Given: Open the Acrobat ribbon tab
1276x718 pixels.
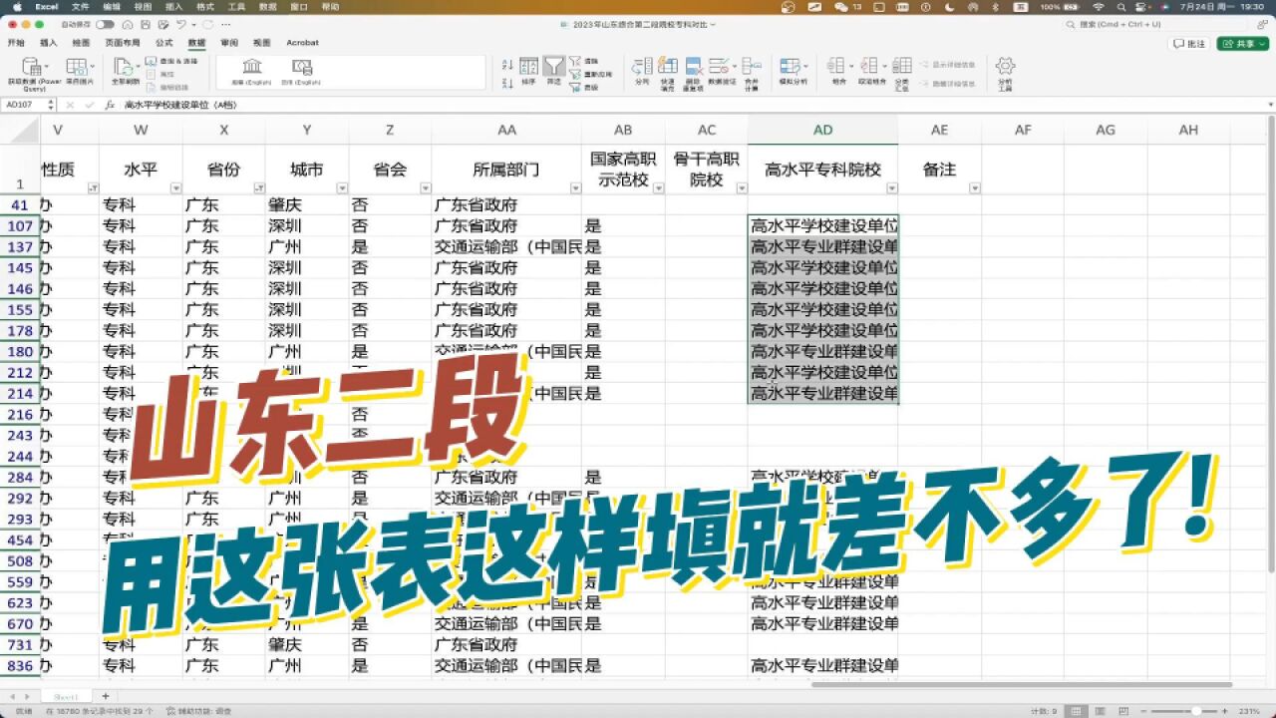Looking at the screenshot, I should tap(302, 43).
